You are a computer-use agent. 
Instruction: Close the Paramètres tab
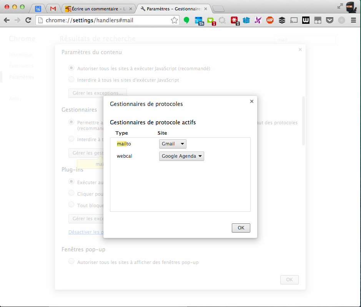tap(206, 9)
